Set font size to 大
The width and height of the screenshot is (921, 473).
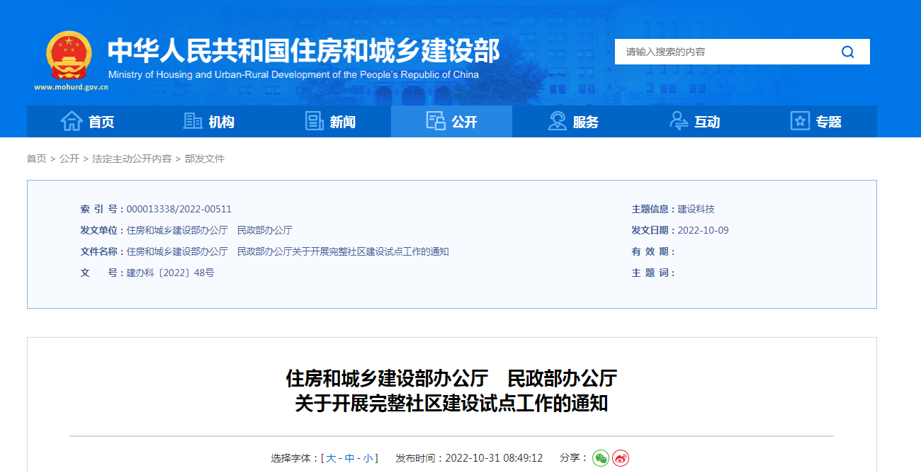click(331, 458)
